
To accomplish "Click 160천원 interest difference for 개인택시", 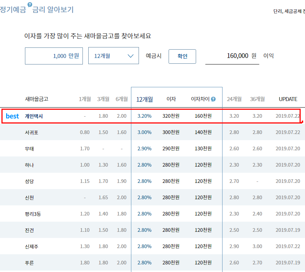I will point(203,116).
